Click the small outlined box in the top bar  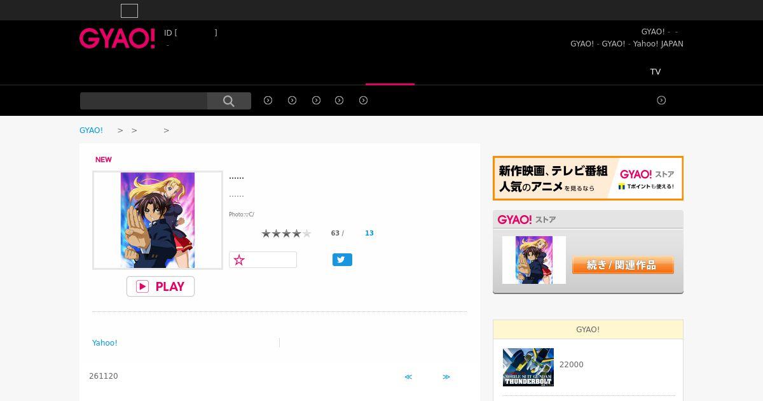pyautogui.click(x=129, y=11)
